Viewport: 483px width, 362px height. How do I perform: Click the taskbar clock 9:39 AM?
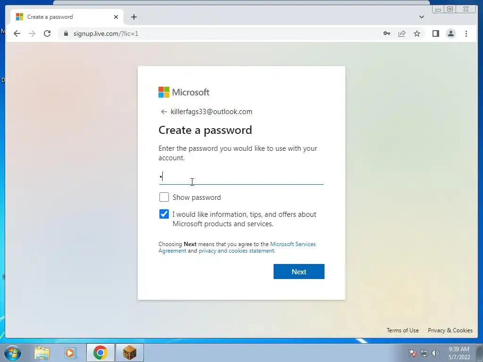(459, 353)
